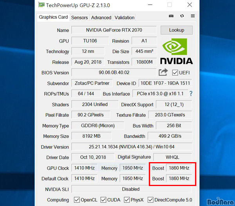The width and height of the screenshot is (235, 206).
Task: Click the Bandwidth 499.2 GB/s field
Action: point(170,136)
